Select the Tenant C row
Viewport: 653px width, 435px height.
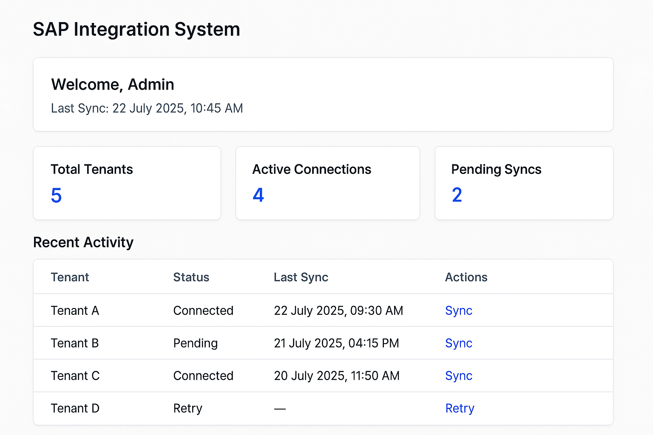pos(255,376)
